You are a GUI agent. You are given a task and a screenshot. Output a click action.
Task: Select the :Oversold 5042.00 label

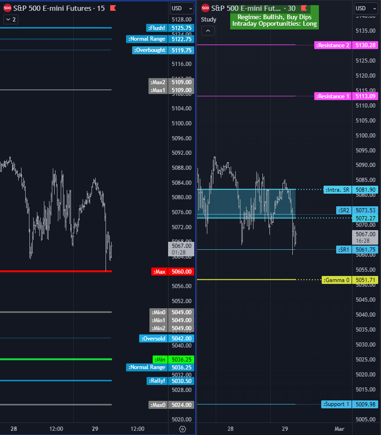pos(166,339)
